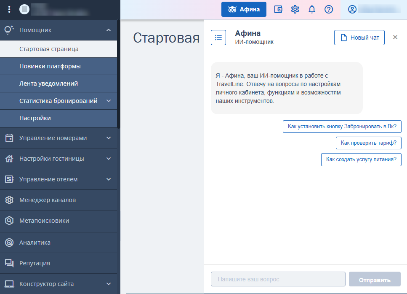Open the wallet billing icon in header
Viewport: 407px width, 294px height.
278,9
